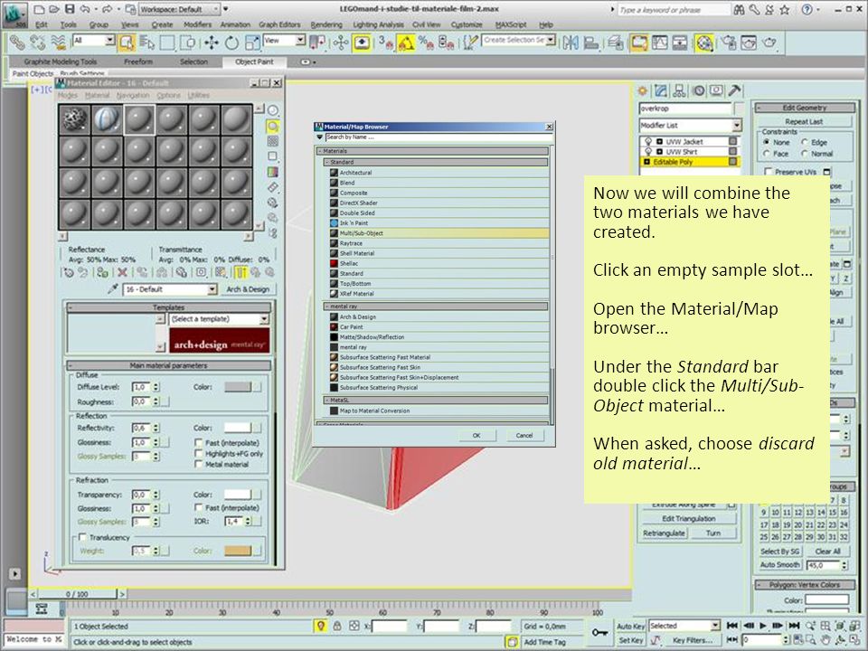Click the Render teapot icon
The image size is (868, 651).
point(769,42)
